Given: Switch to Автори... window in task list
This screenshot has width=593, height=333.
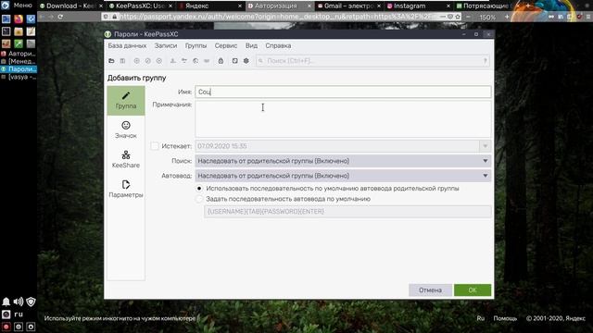Looking at the screenshot, I should coord(19,54).
